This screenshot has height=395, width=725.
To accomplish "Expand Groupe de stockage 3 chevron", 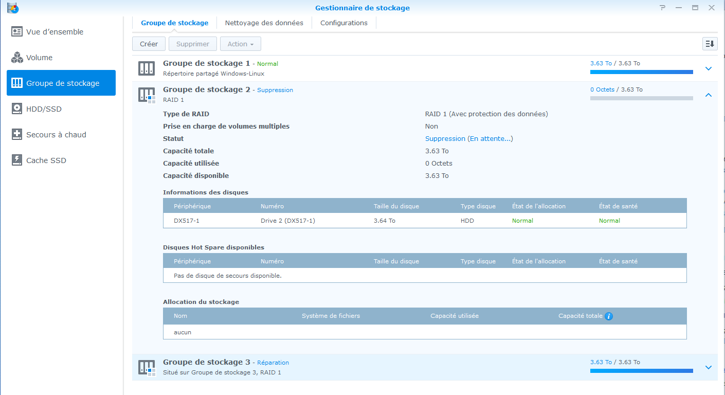I will click(708, 367).
